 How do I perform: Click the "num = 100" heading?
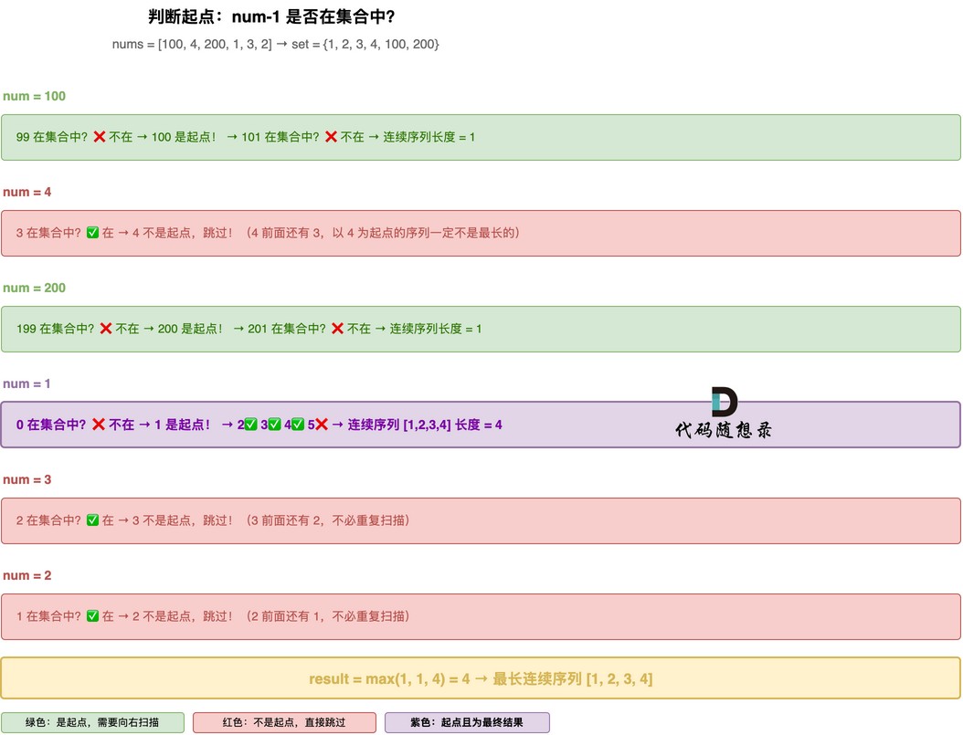[35, 96]
